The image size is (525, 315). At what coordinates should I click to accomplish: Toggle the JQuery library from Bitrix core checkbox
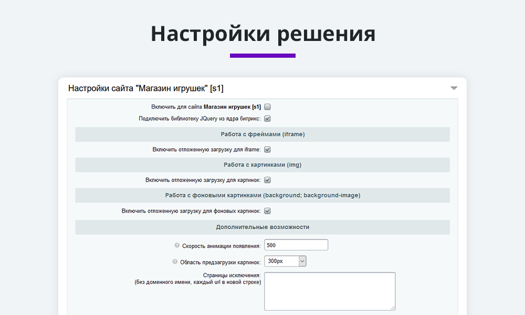tap(267, 119)
